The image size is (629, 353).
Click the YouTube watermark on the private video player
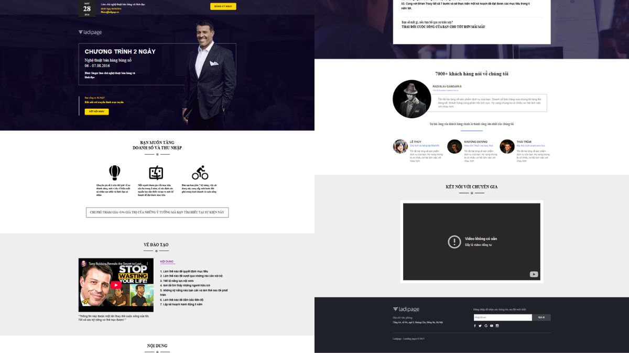(x=534, y=274)
